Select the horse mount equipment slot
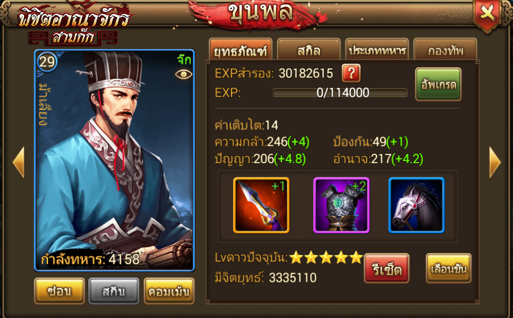The width and height of the screenshot is (513, 318). pos(416,205)
